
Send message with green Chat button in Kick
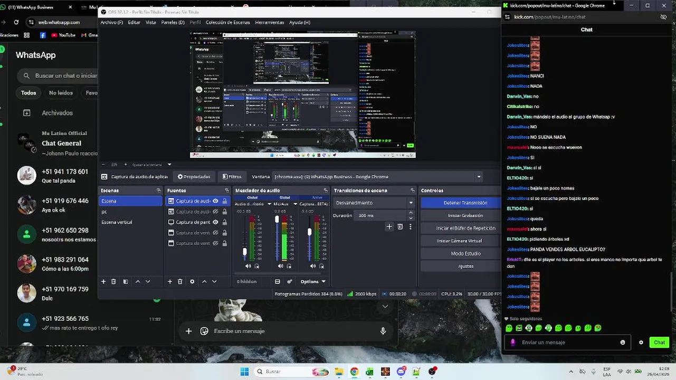click(x=659, y=343)
